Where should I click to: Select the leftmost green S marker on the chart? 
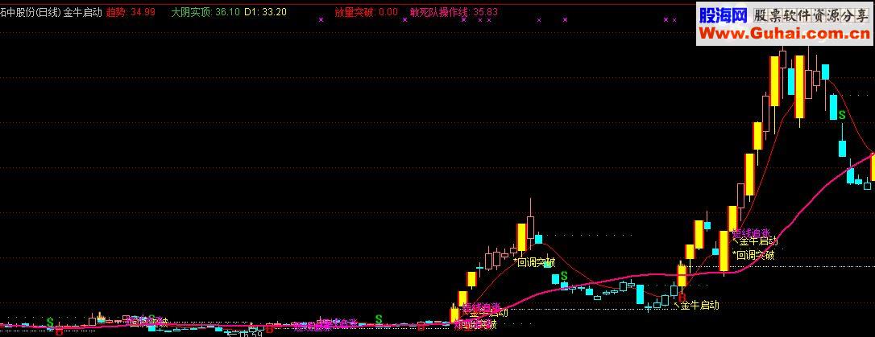pos(50,322)
